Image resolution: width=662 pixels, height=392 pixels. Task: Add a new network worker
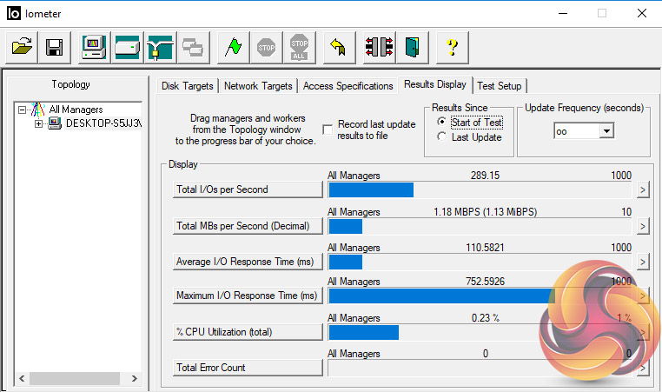(x=160, y=47)
